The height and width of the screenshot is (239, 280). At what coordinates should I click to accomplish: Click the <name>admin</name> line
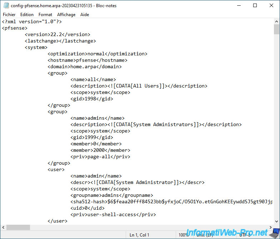(96, 176)
